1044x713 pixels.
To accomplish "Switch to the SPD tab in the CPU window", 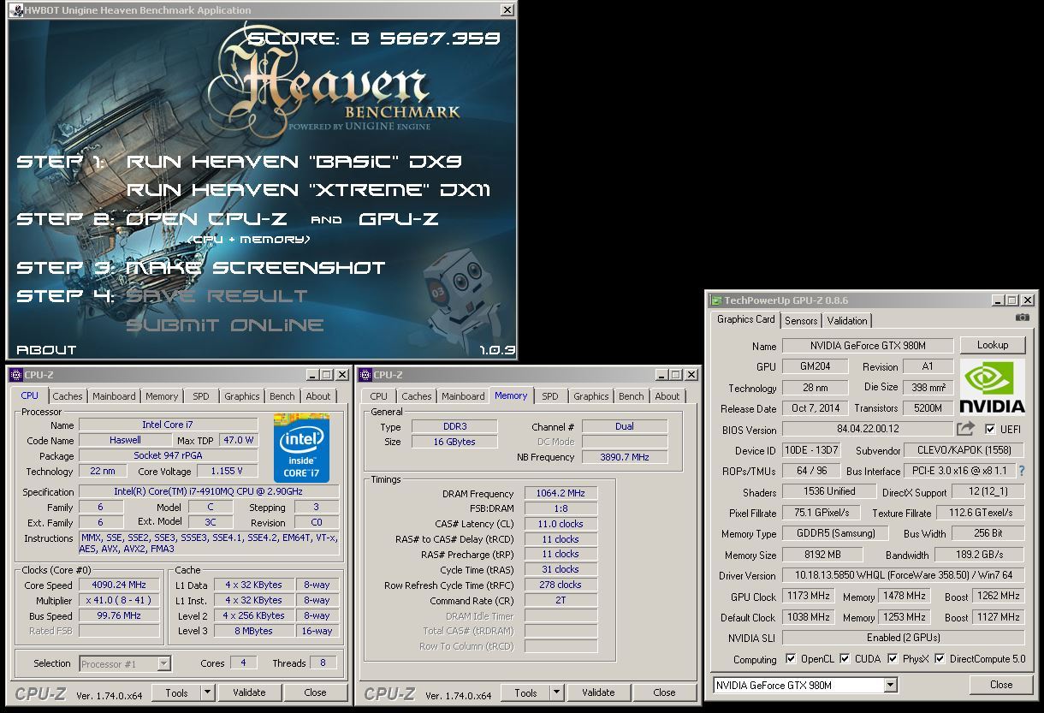I will pos(201,396).
